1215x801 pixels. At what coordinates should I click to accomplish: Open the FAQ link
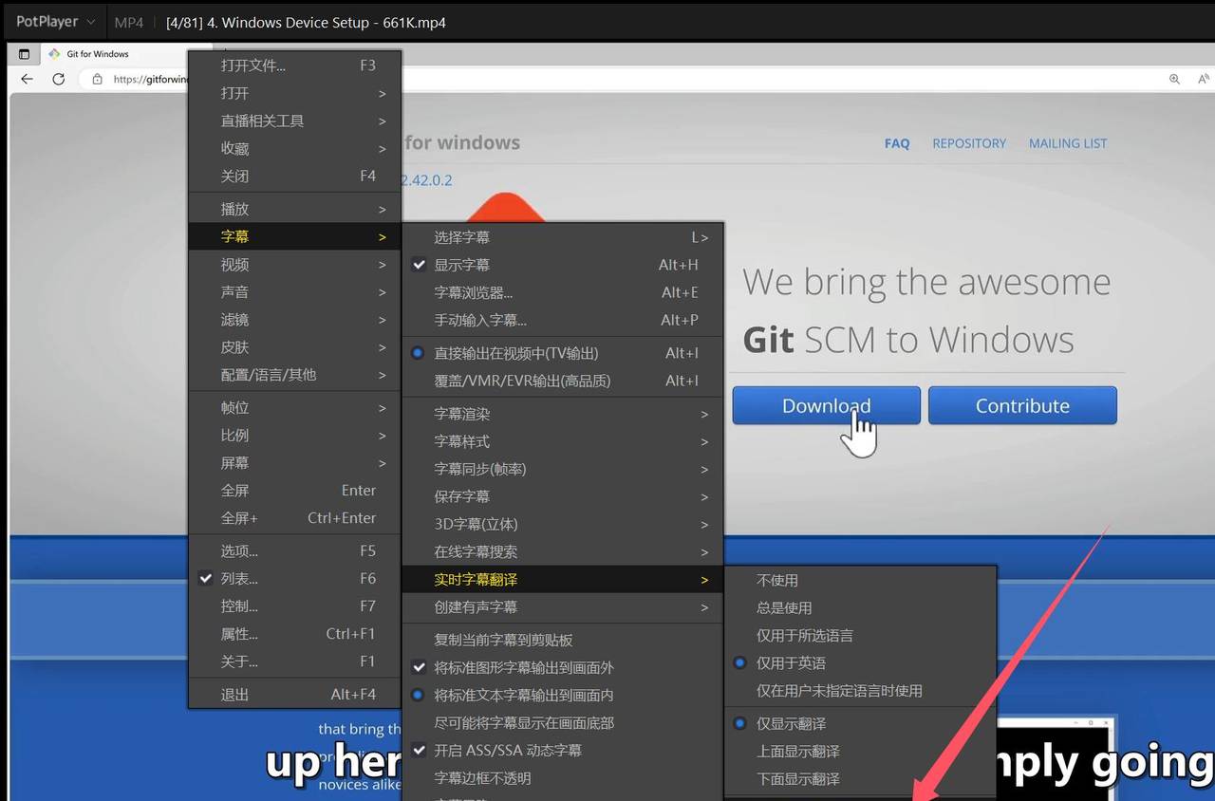pyautogui.click(x=897, y=143)
